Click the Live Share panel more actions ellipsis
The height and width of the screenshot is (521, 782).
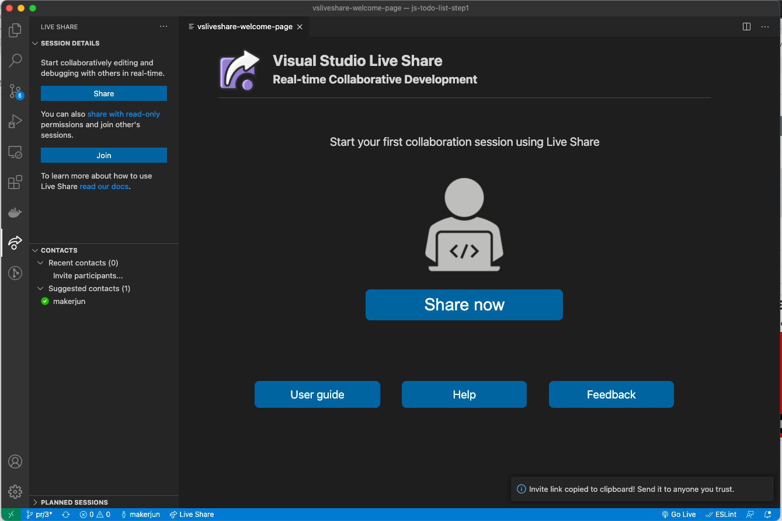(164, 27)
